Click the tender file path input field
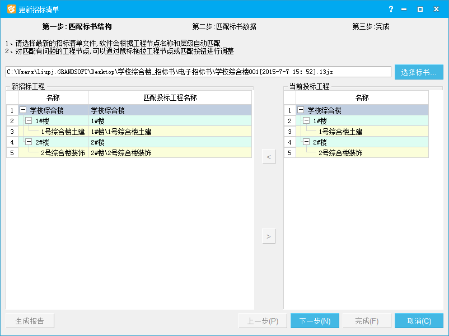 [x=198, y=72]
